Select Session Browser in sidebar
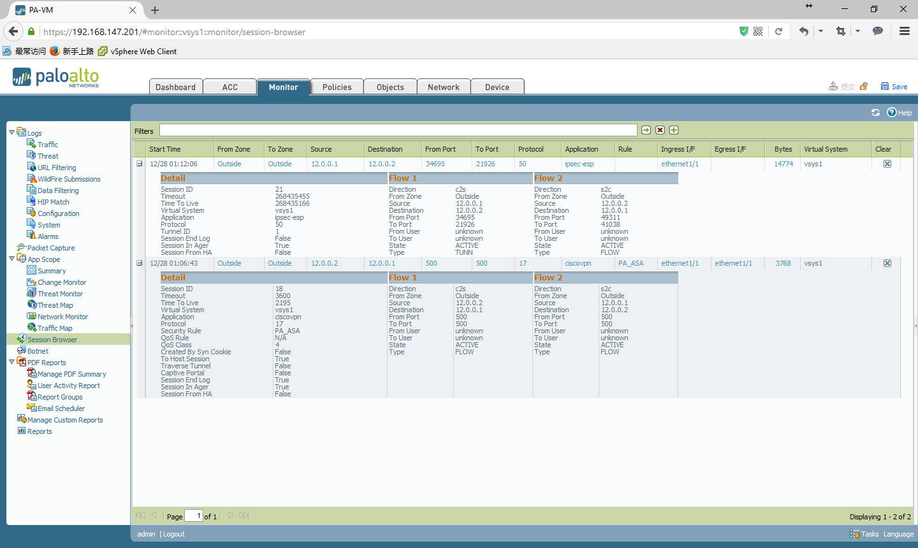918x548 pixels. 52,340
